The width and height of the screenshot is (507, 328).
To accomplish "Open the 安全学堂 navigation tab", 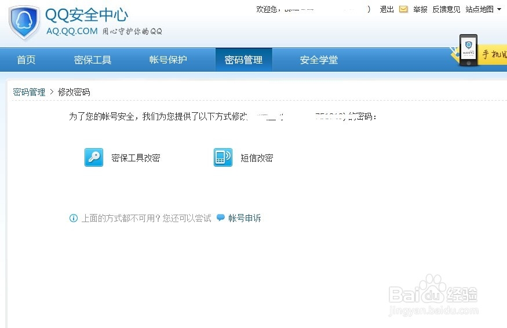I will click(x=319, y=60).
